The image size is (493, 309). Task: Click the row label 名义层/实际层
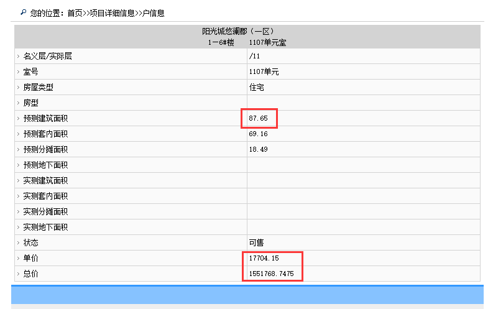(x=47, y=57)
